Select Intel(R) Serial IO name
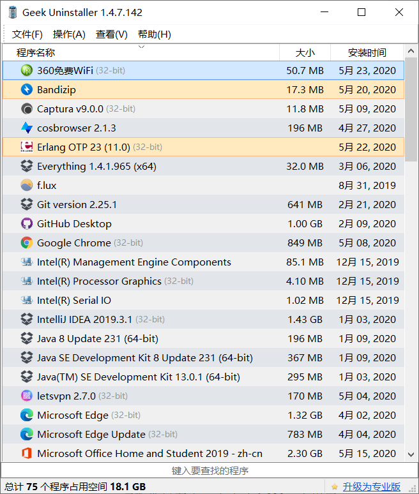This screenshot has height=494, width=419. [74, 300]
